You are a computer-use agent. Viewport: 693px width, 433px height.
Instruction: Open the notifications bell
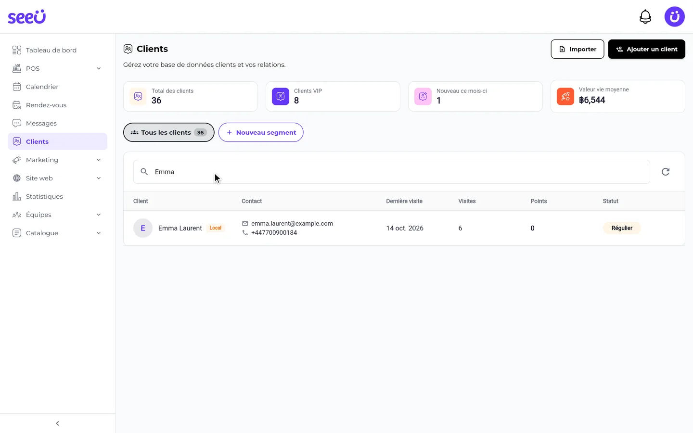click(x=645, y=17)
